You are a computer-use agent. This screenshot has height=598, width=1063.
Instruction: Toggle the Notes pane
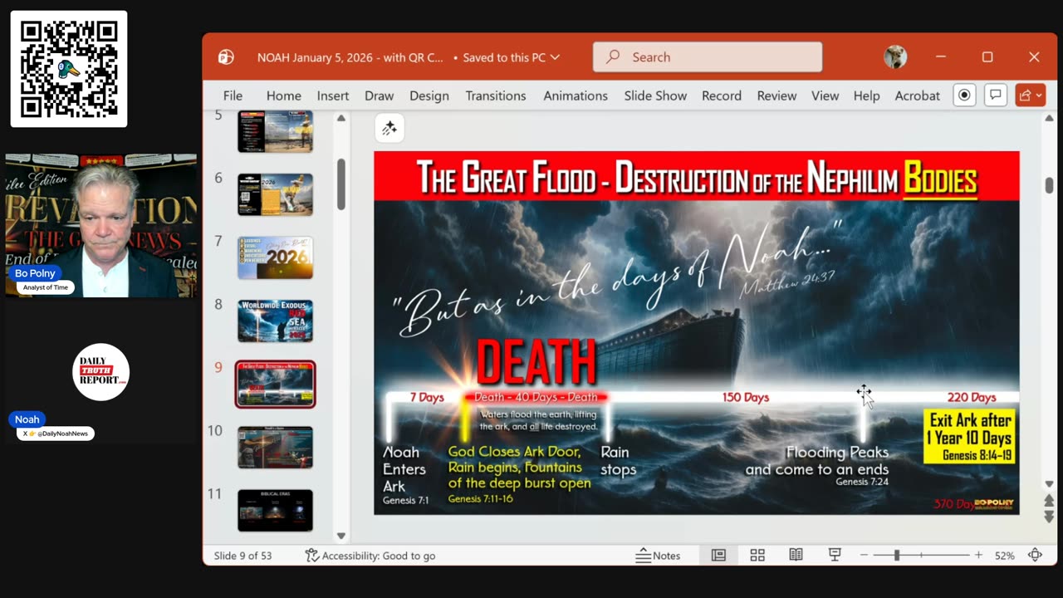pos(658,556)
